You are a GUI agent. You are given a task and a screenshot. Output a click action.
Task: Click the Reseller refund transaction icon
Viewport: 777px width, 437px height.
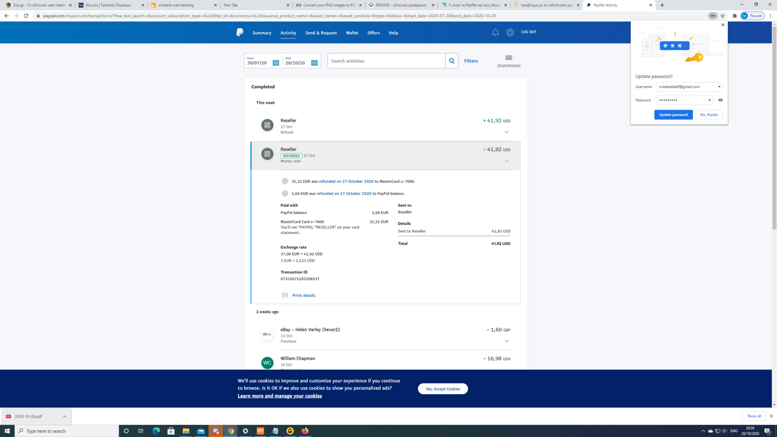(267, 125)
